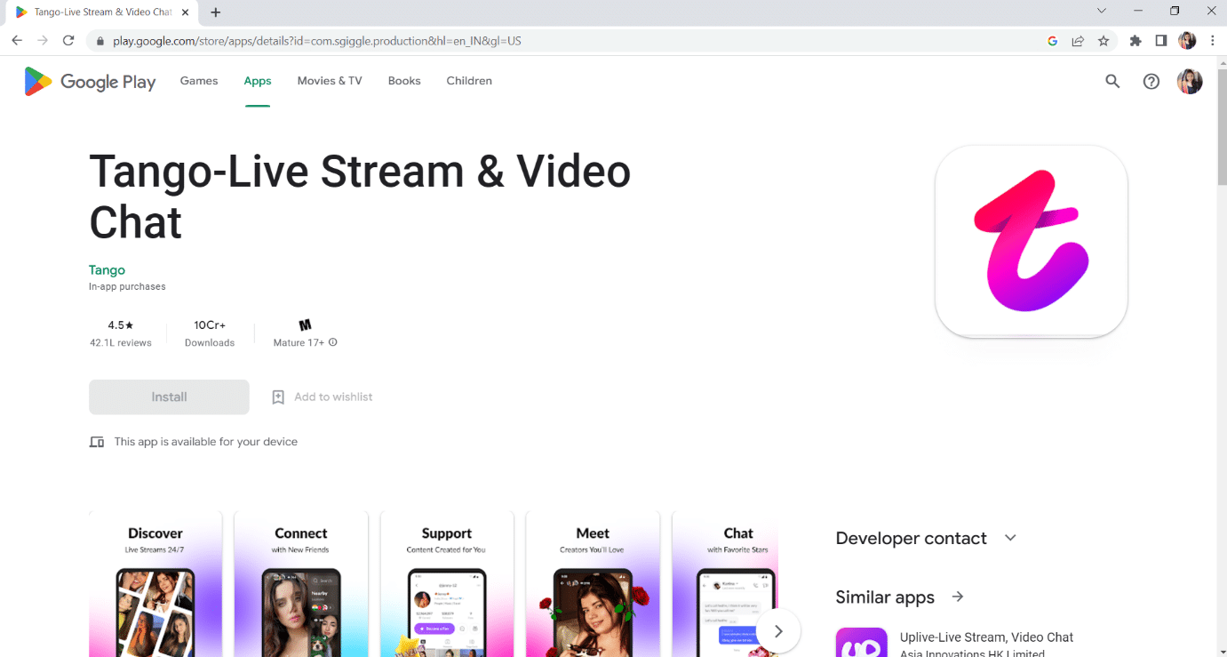Click the Google icon in the address bar
Screen dimensions: 1227x657
point(1052,41)
